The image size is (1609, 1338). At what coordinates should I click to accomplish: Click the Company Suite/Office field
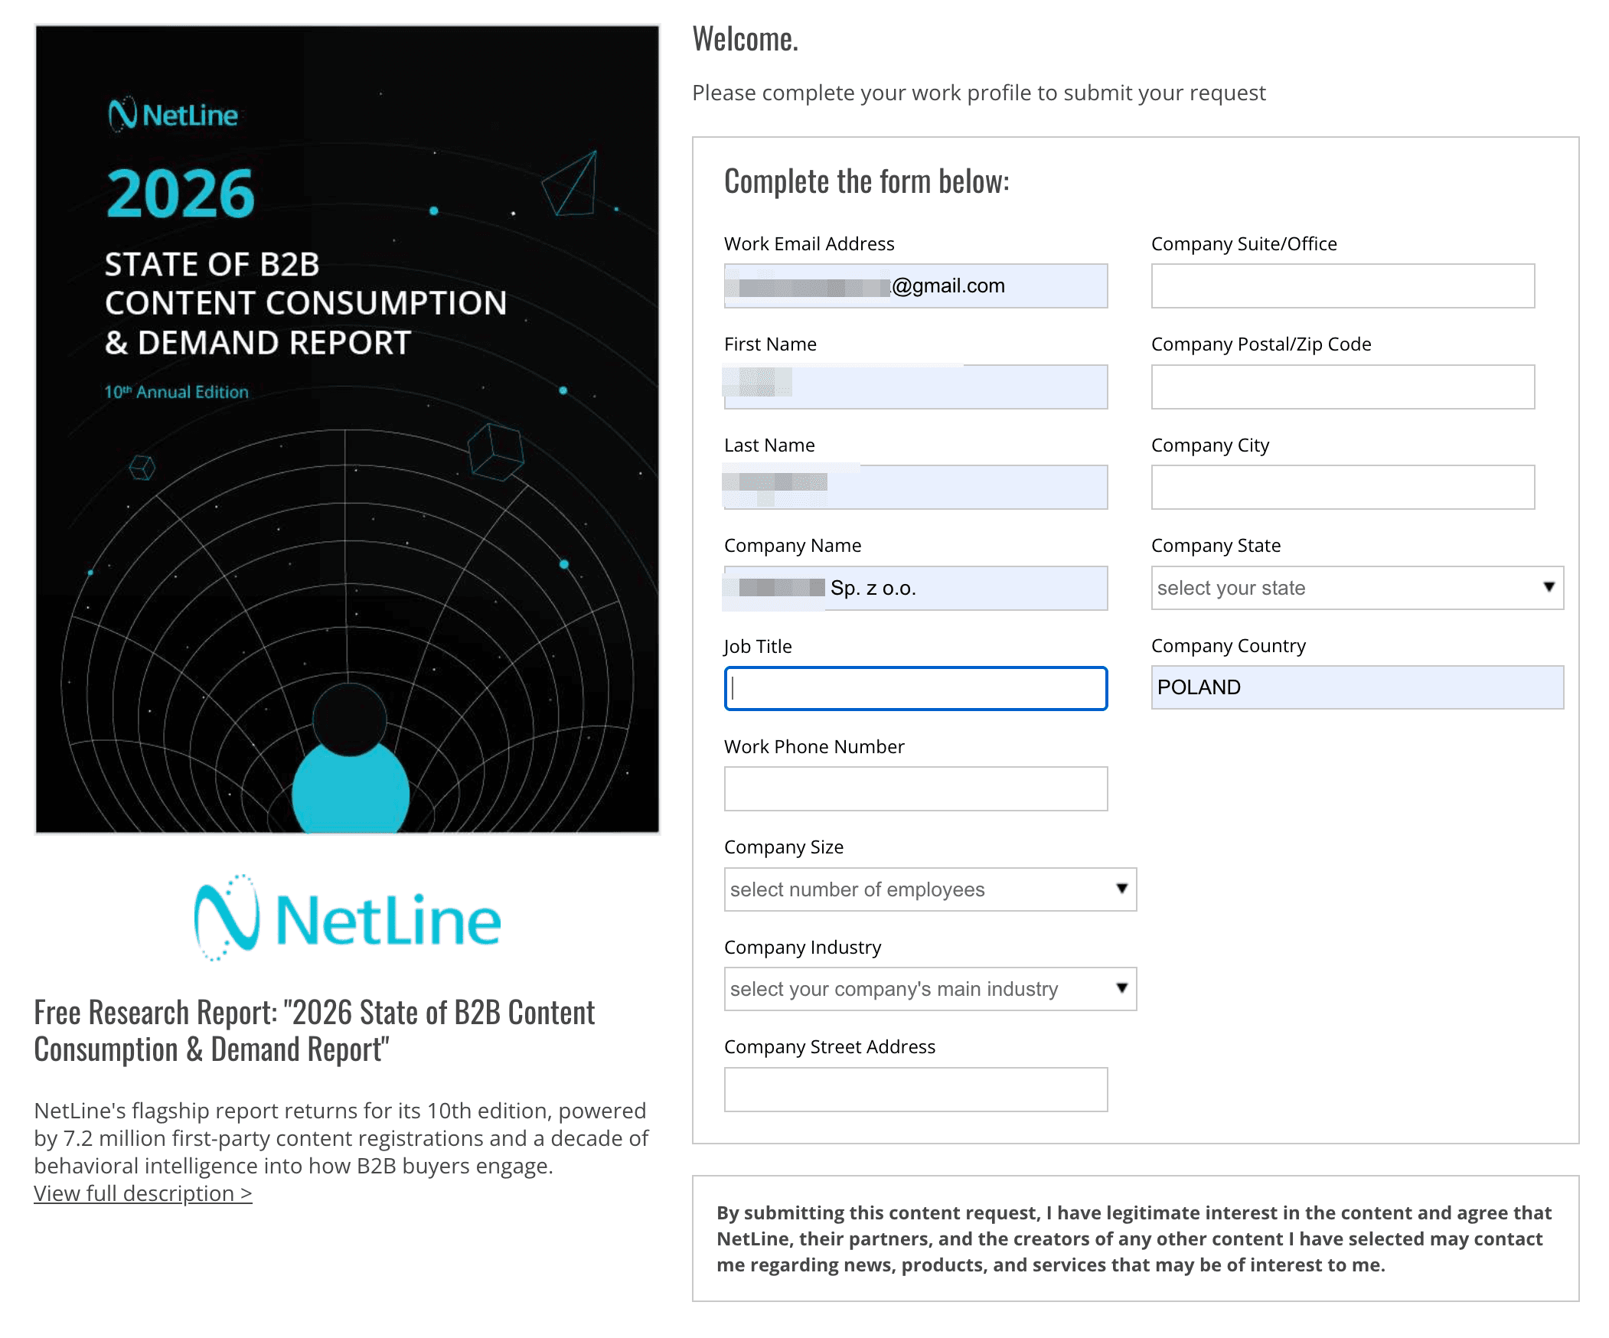tap(1343, 286)
